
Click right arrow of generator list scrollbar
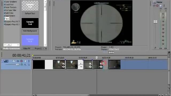tap(18, 45)
